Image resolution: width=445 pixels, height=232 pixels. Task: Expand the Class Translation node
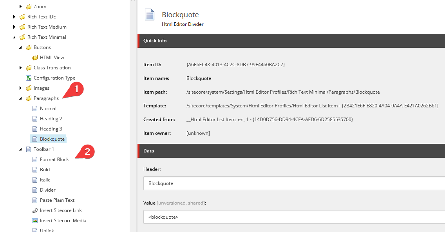click(x=20, y=67)
